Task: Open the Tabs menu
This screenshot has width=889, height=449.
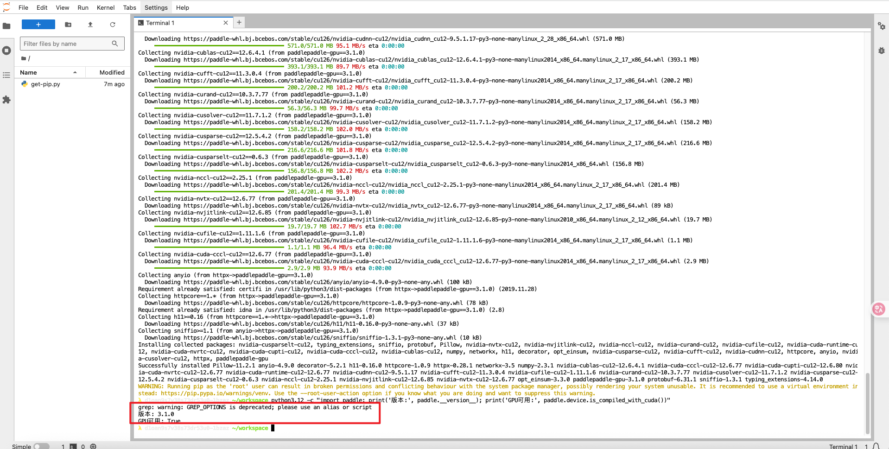Action: [130, 7]
